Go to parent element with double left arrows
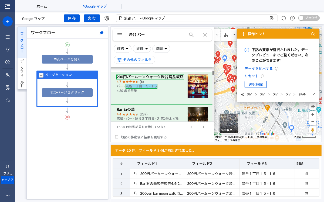Screen dimensions: 324x202 click(x=242, y=95)
